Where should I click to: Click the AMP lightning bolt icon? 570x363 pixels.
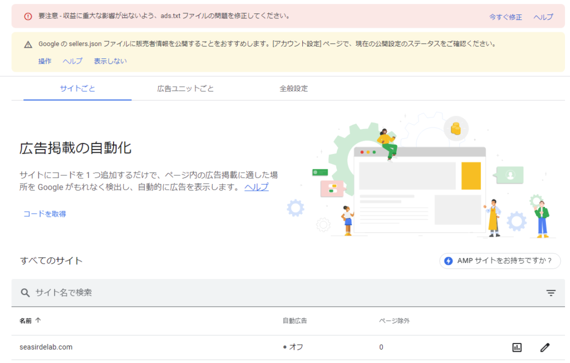(449, 261)
